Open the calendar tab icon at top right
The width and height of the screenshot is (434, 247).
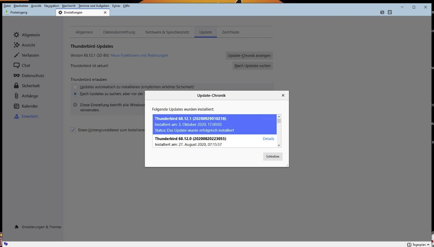point(382,12)
